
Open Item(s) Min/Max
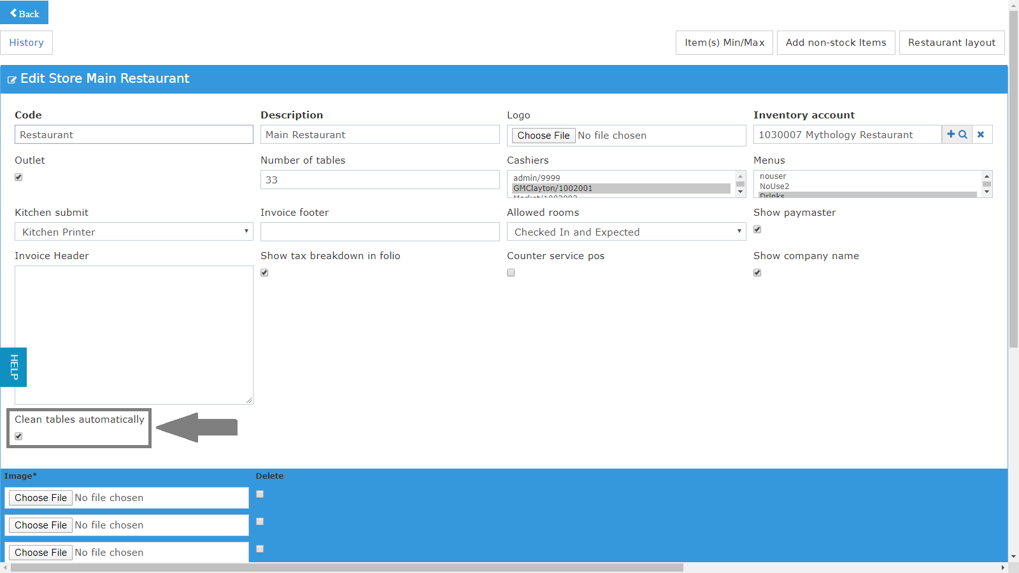[724, 43]
